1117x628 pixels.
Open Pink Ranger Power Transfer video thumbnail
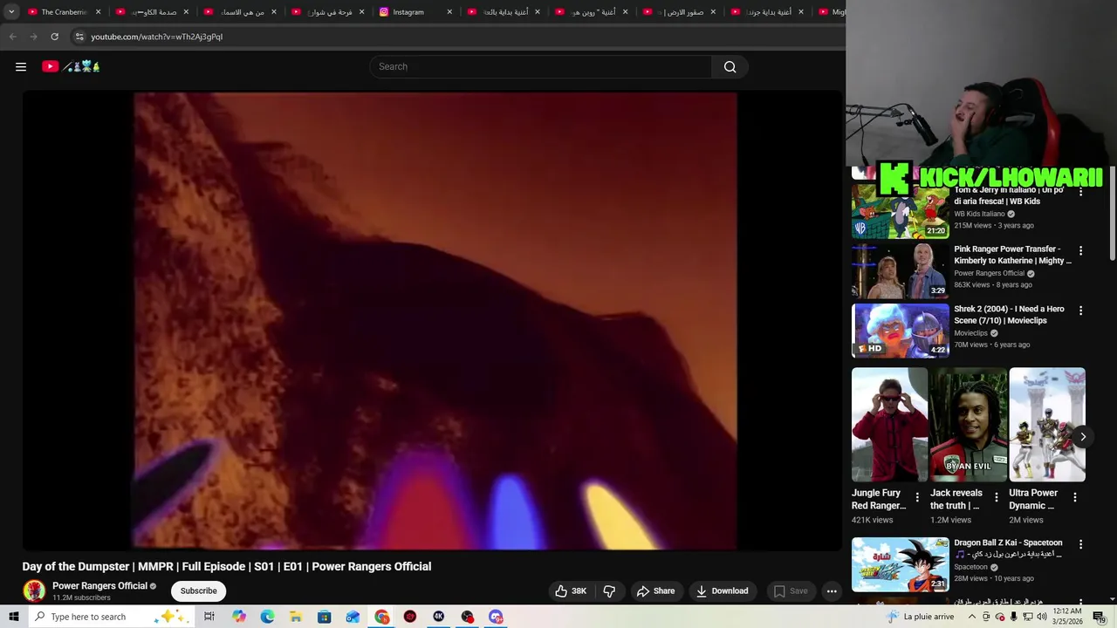(x=900, y=270)
